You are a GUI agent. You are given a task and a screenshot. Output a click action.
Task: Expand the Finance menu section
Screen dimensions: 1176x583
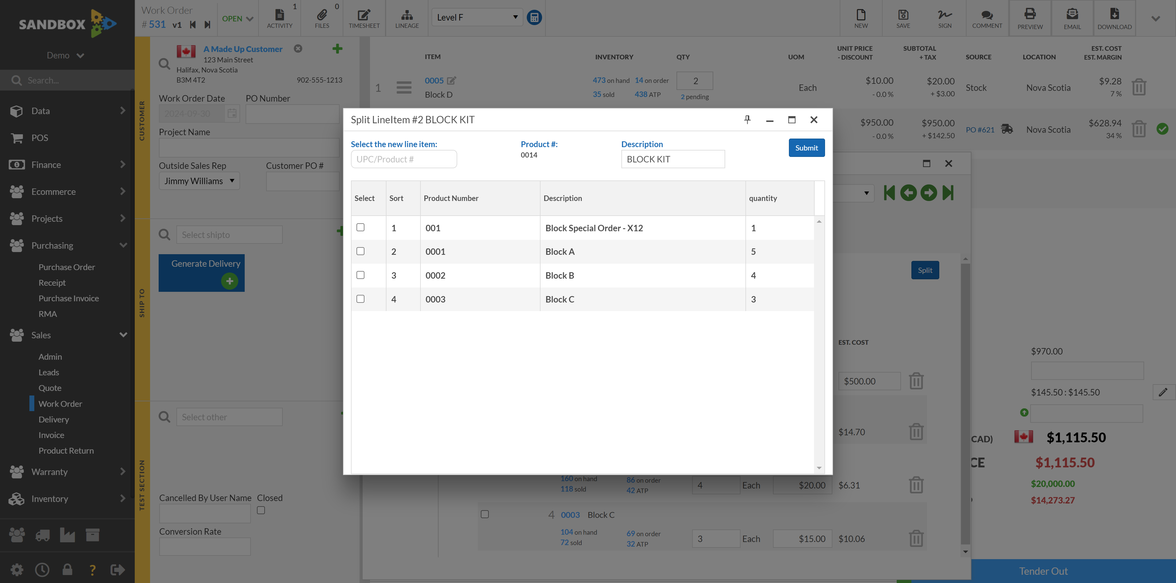click(x=67, y=165)
